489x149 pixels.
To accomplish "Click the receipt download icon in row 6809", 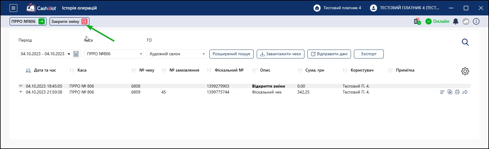I will tap(442, 92).
